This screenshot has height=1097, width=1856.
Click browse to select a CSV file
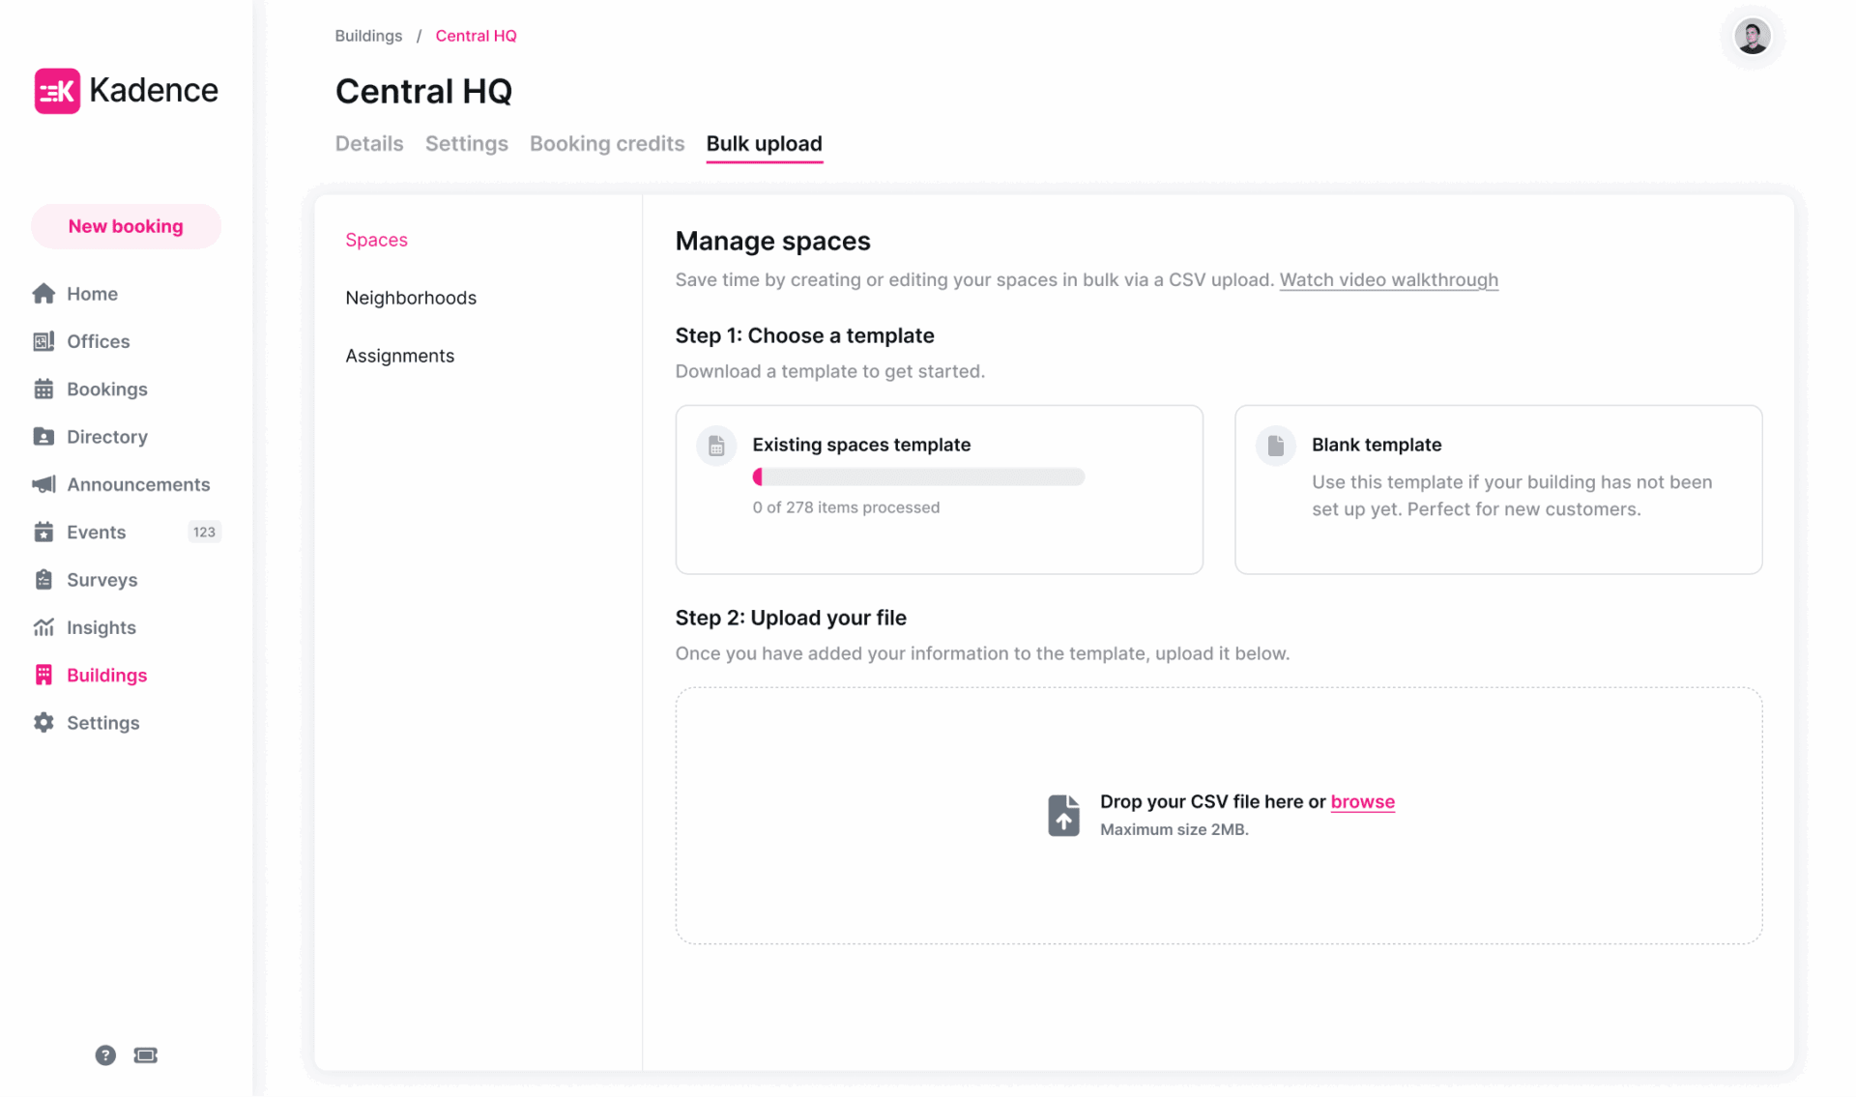point(1362,801)
